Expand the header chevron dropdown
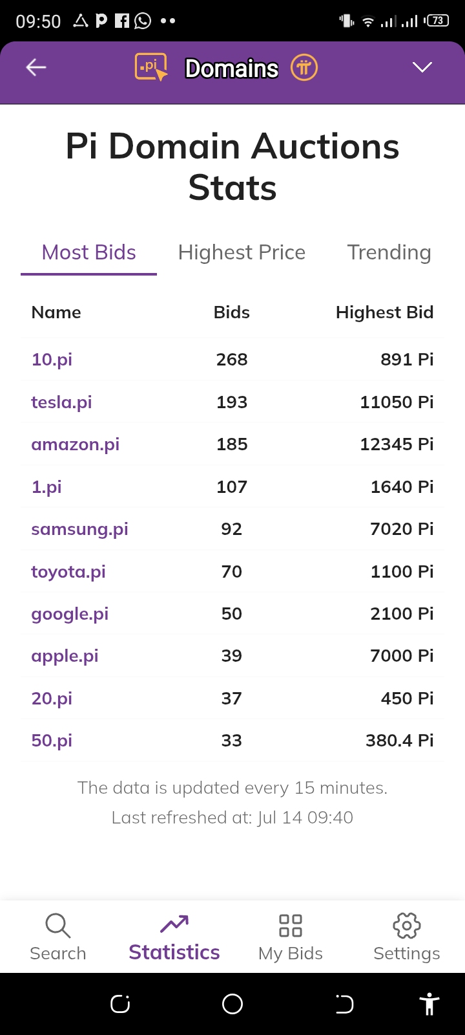 [422, 67]
